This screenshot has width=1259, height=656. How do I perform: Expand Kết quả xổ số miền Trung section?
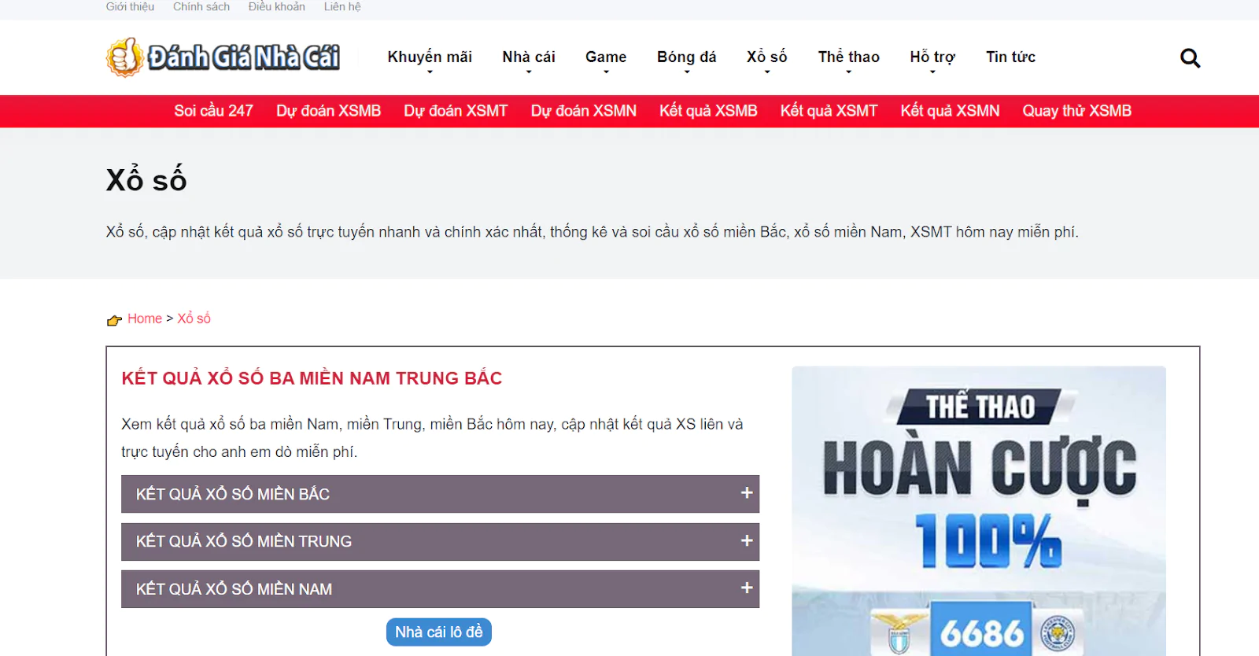440,541
